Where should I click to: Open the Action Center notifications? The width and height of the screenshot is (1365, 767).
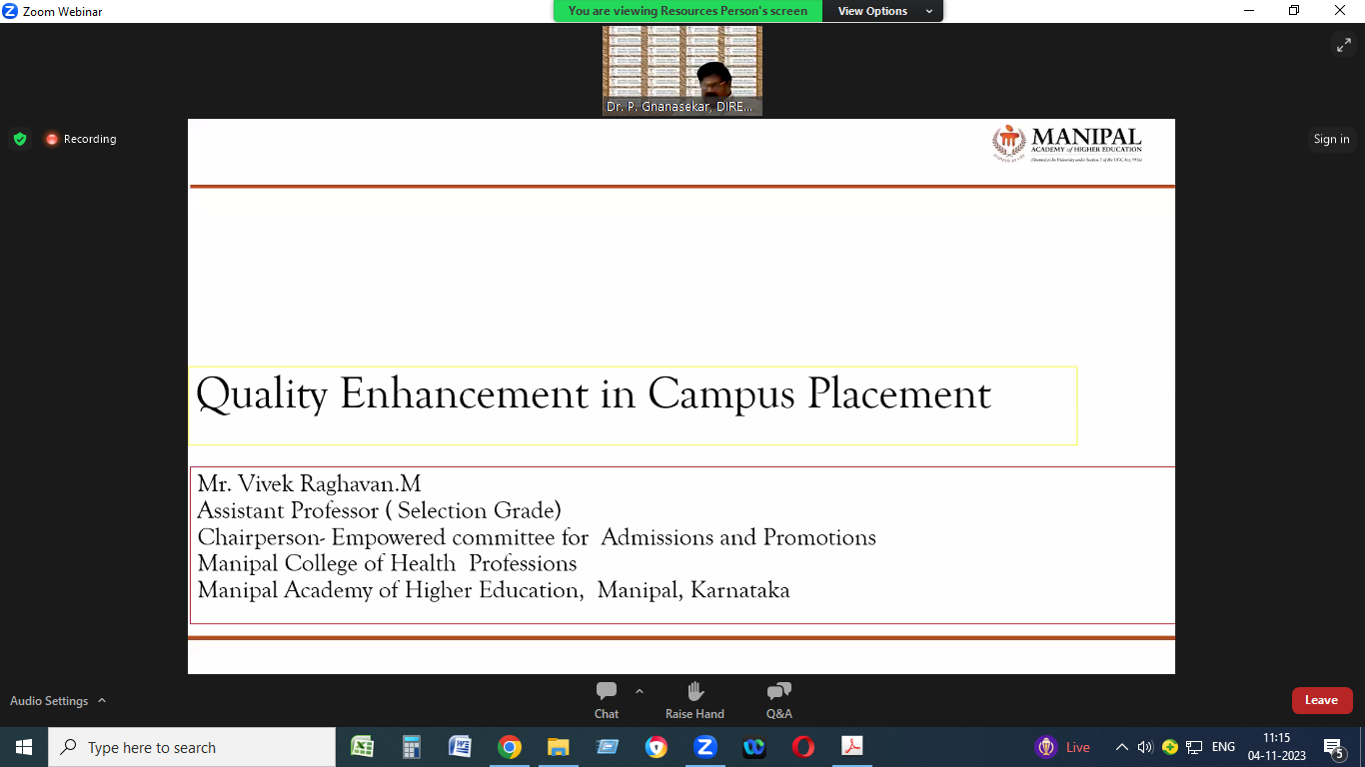(x=1333, y=747)
